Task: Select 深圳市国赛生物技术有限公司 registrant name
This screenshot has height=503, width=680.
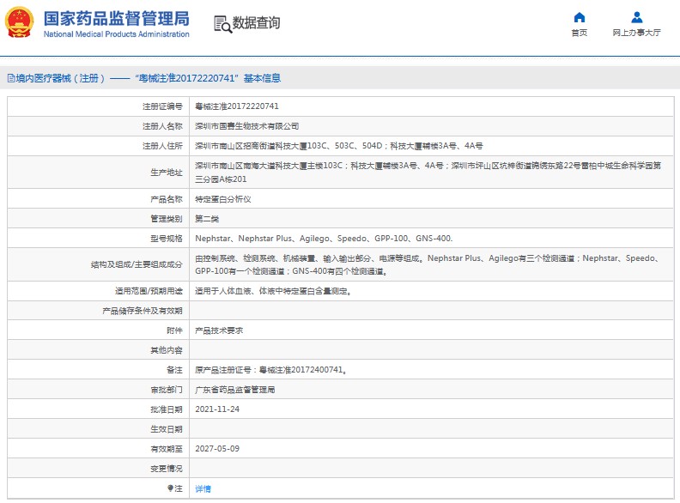Action: click(x=246, y=126)
